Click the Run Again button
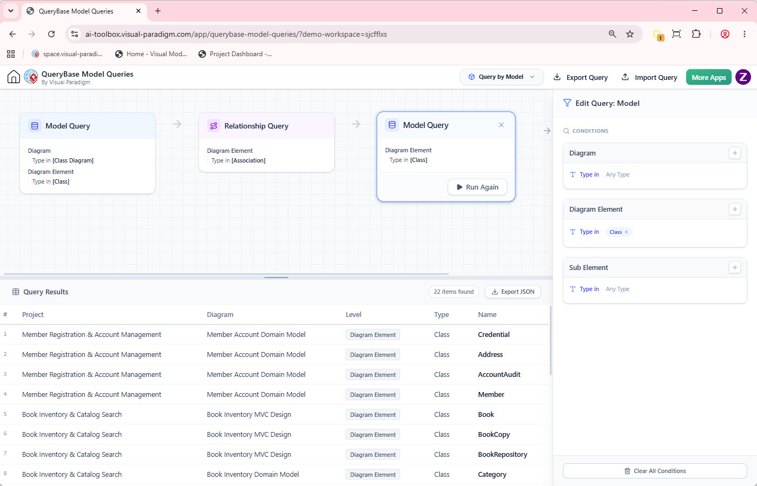 477,187
